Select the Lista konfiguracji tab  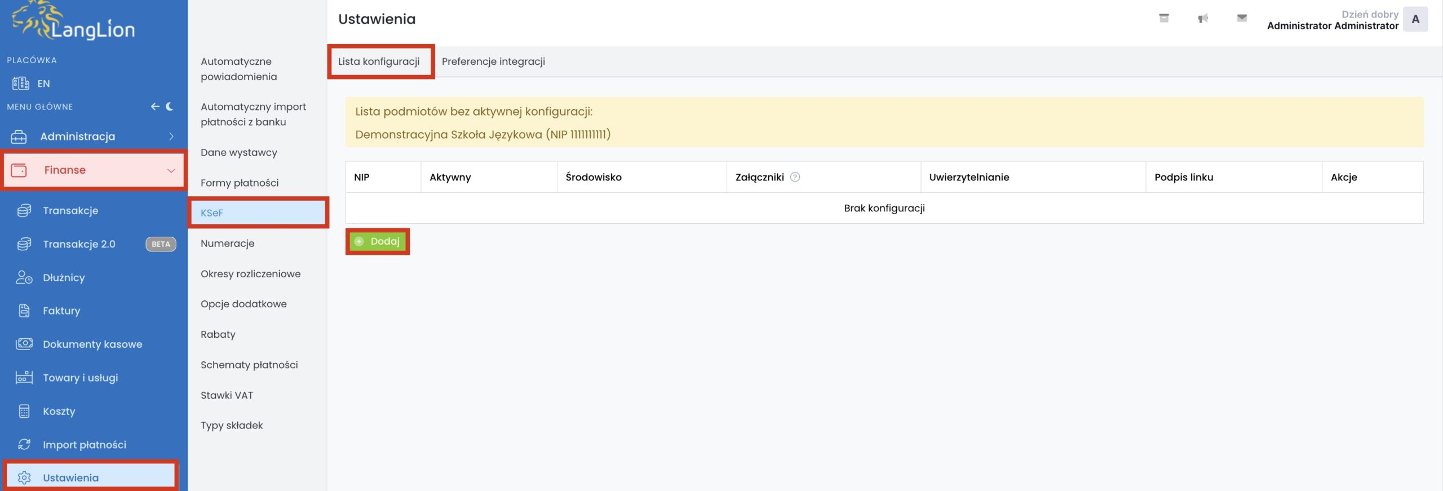point(379,61)
